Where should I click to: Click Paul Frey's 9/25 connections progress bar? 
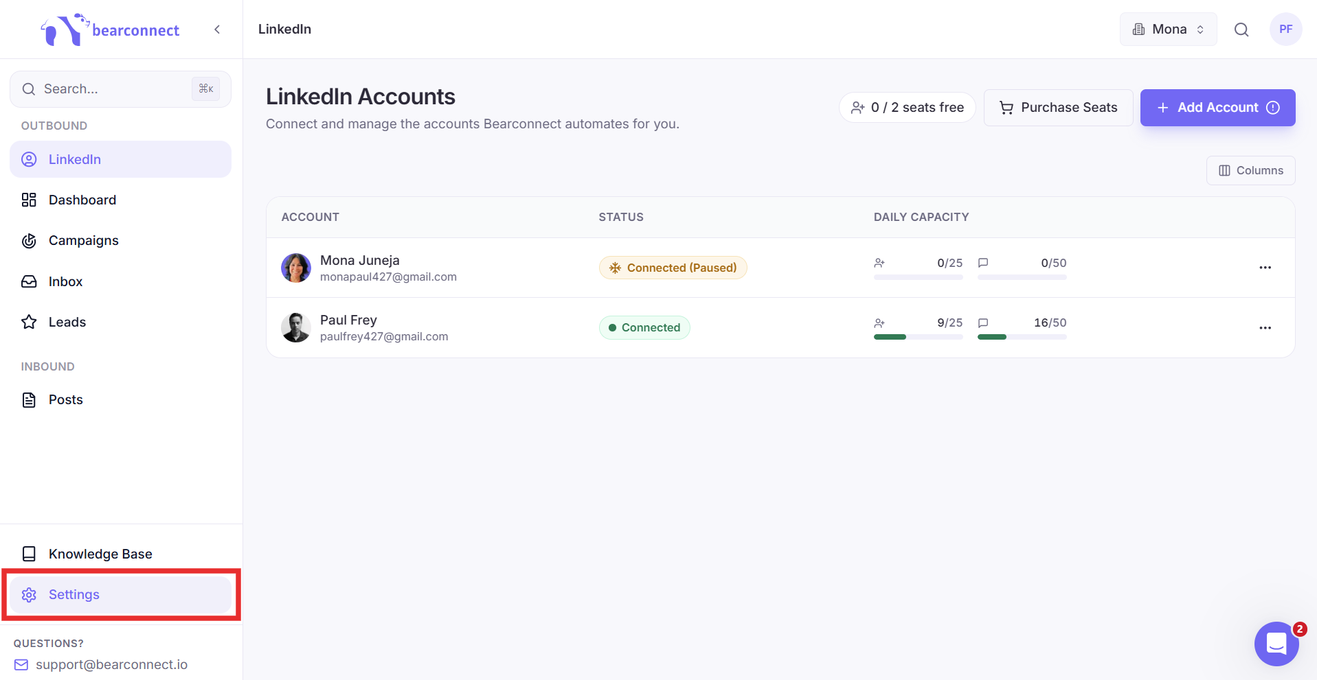919,337
